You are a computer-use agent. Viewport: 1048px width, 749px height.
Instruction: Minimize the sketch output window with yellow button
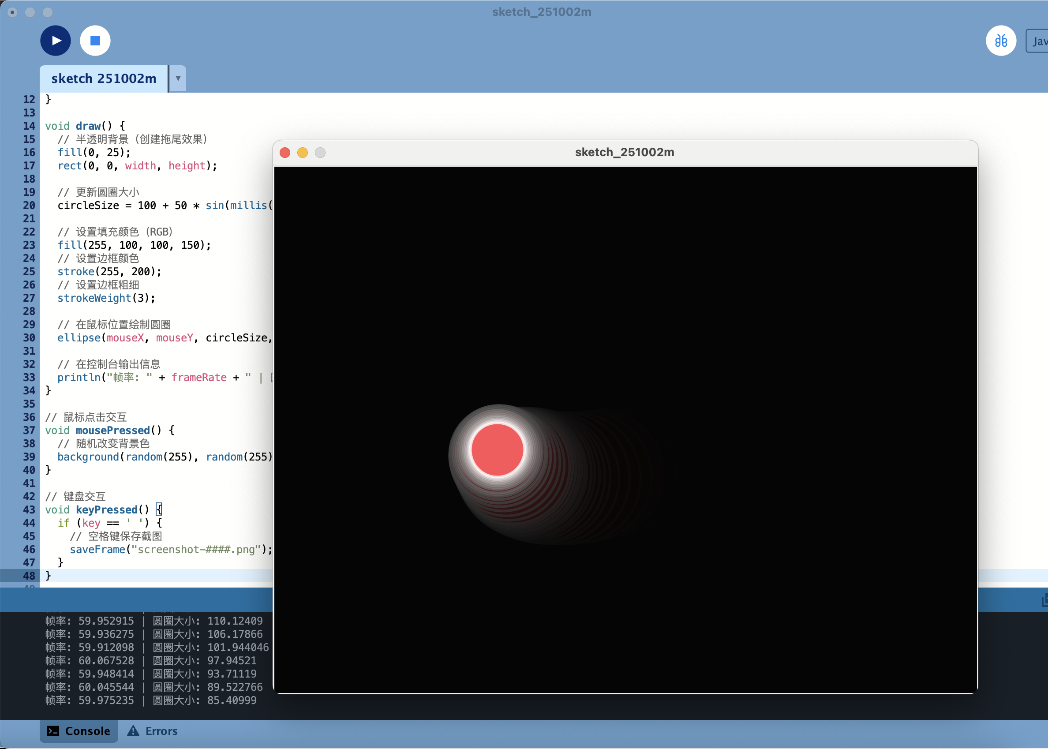(x=303, y=153)
